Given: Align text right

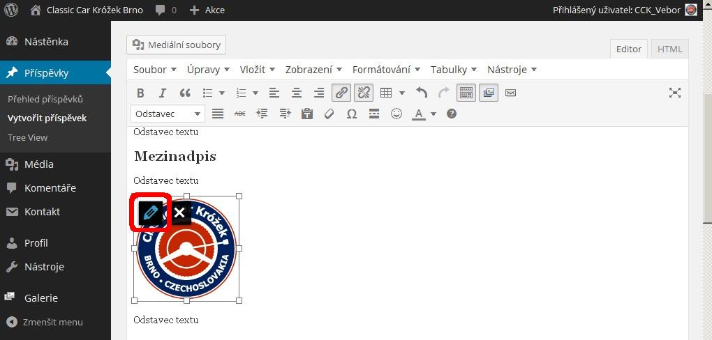Looking at the screenshot, I should coord(319,93).
